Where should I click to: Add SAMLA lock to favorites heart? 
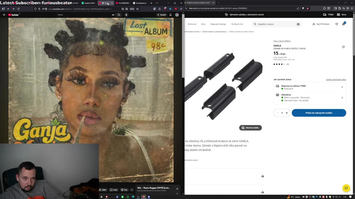pos(343,47)
